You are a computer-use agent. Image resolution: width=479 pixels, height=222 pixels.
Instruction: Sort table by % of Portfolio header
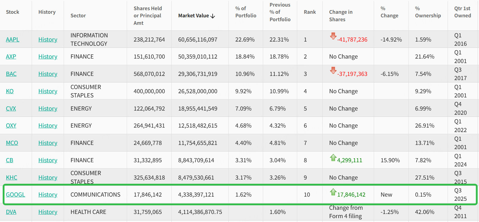tap(245, 12)
